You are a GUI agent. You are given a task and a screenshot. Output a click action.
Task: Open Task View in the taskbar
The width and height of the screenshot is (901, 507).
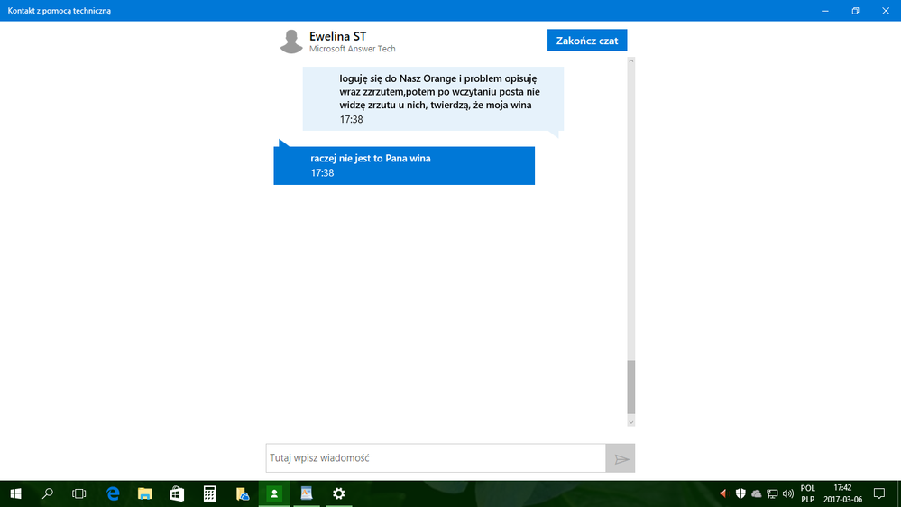click(x=79, y=493)
